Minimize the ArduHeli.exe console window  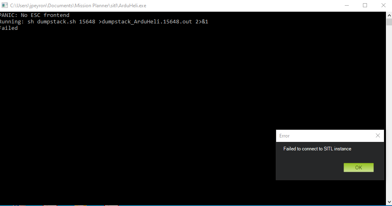coord(347,5)
